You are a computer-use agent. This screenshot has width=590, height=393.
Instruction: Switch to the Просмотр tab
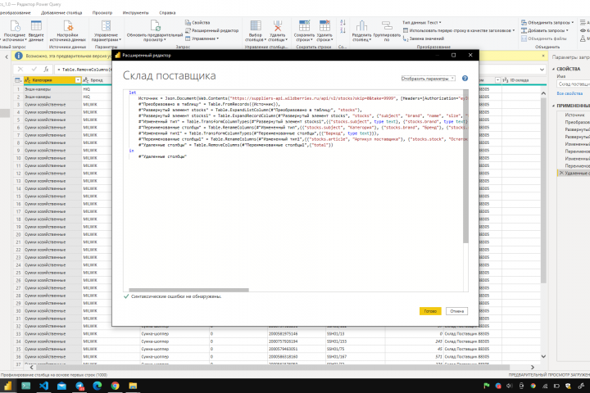click(102, 12)
